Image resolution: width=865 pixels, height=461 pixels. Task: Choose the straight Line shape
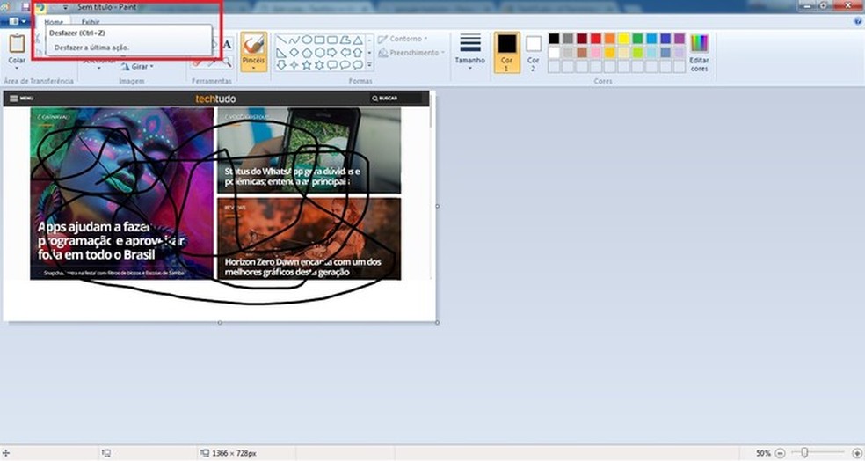coord(281,40)
